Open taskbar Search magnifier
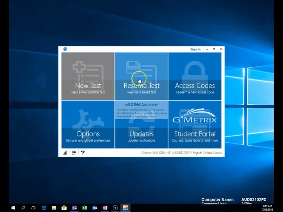Viewport: 283px width, 212px height. (x=23, y=208)
